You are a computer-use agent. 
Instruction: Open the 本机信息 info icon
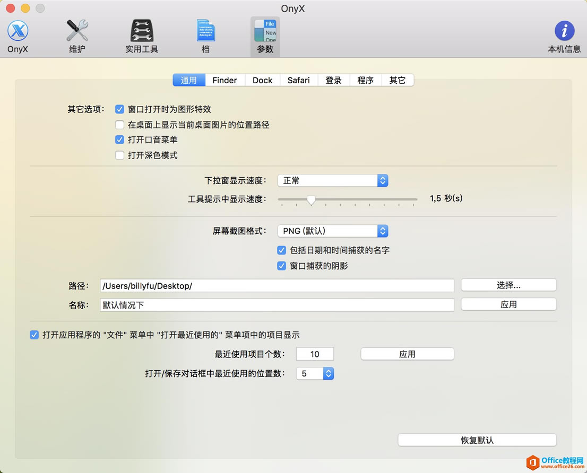[x=564, y=36]
